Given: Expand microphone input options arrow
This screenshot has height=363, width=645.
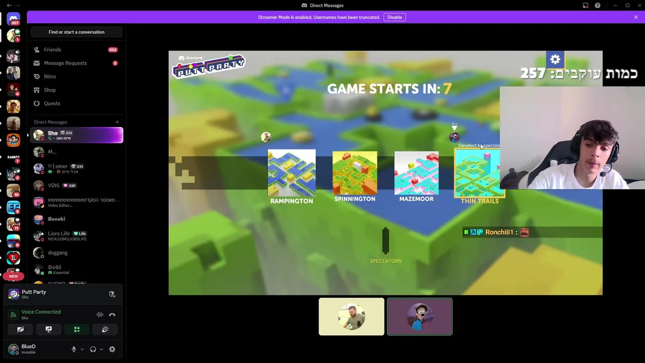Looking at the screenshot, I should 82,349.
